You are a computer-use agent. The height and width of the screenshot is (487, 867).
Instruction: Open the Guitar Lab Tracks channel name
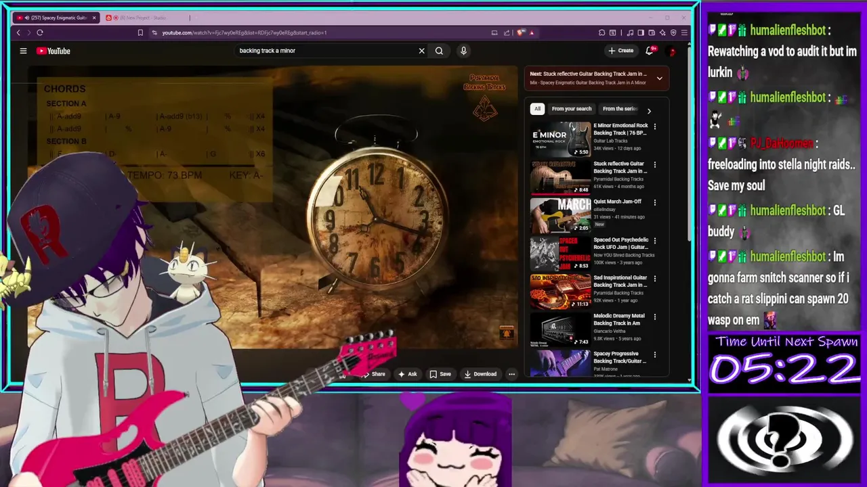(610, 141)
